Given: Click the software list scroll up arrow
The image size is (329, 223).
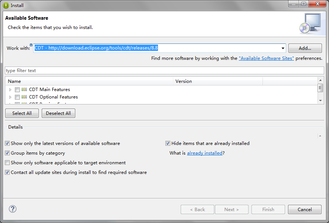Looking at the screenshot, I should coord(320,80).
